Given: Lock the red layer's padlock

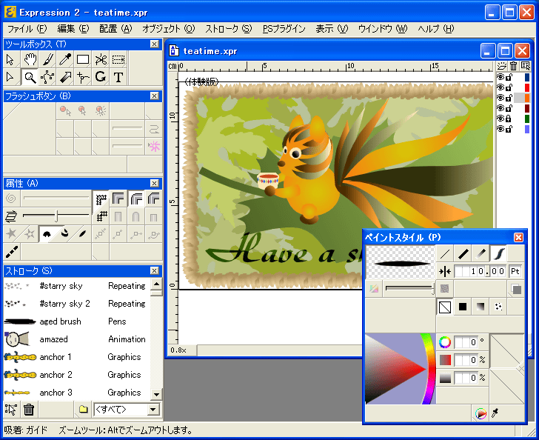Looking at the screenshot, I should click(509, 87).
